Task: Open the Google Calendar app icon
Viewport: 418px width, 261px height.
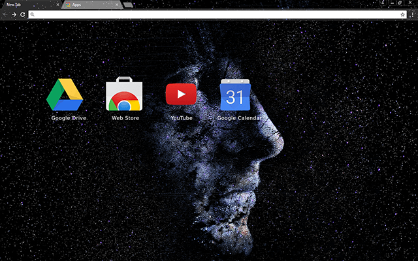Action: tap(235, 95)
